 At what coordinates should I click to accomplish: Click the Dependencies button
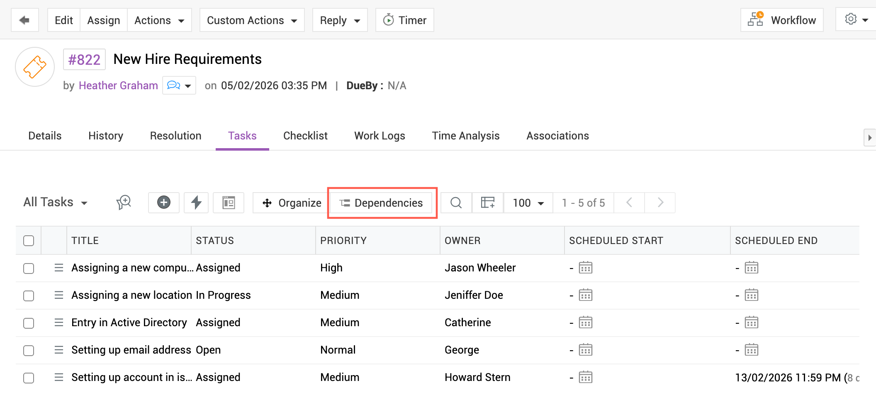pyautogui.click(x=382, y=203)
